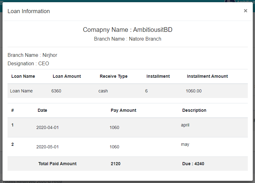Click the Installment column header

tap(158, 76)
